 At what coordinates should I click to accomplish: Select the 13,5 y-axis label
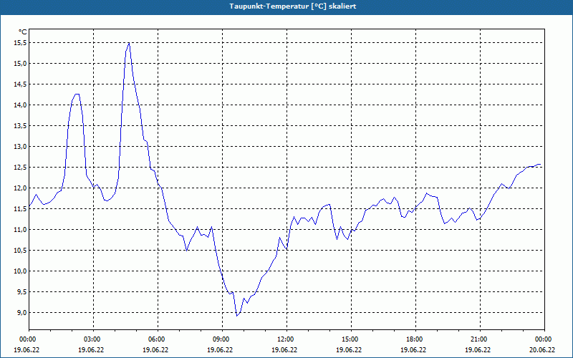click(x=21, y=126)
